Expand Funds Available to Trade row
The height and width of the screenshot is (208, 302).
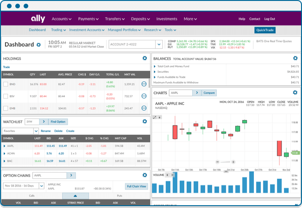coord(154,77)
